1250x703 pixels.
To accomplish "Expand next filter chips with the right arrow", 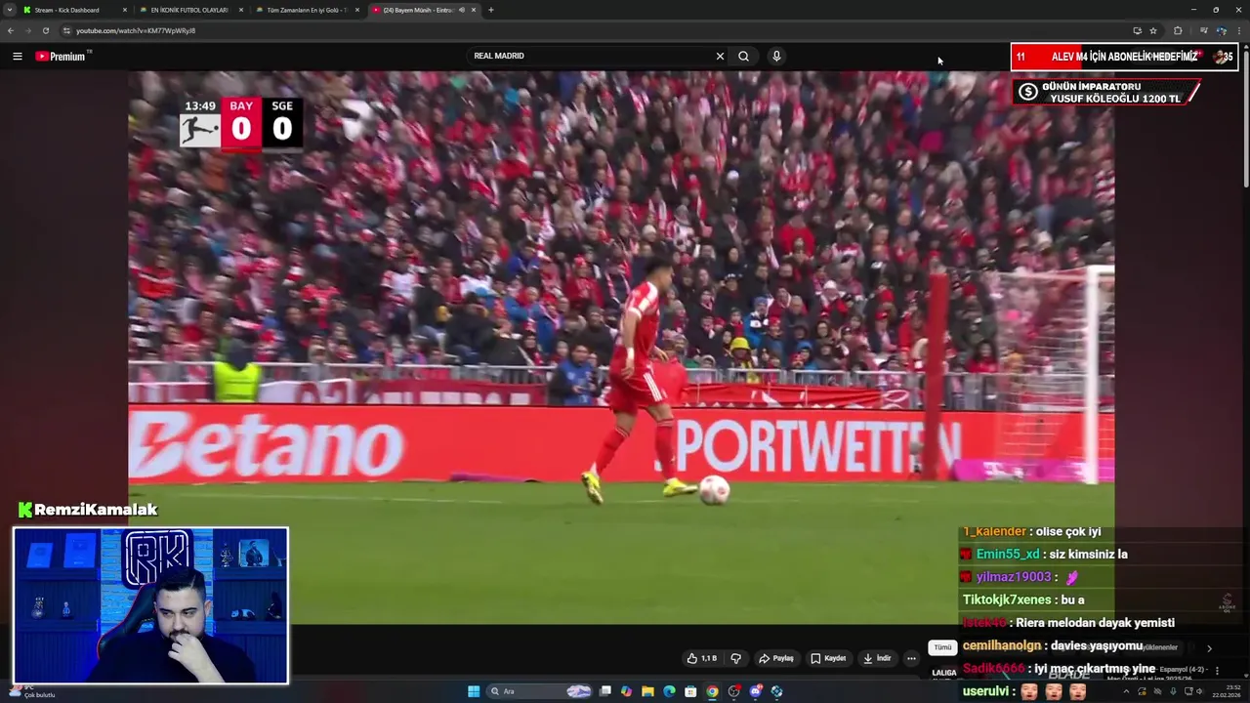I will coord(1209,648).
